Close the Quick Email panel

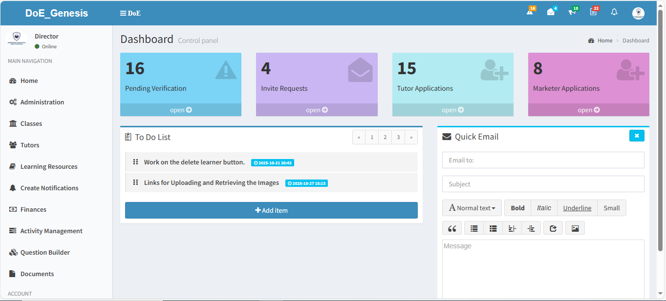click(x=637, y=136)
